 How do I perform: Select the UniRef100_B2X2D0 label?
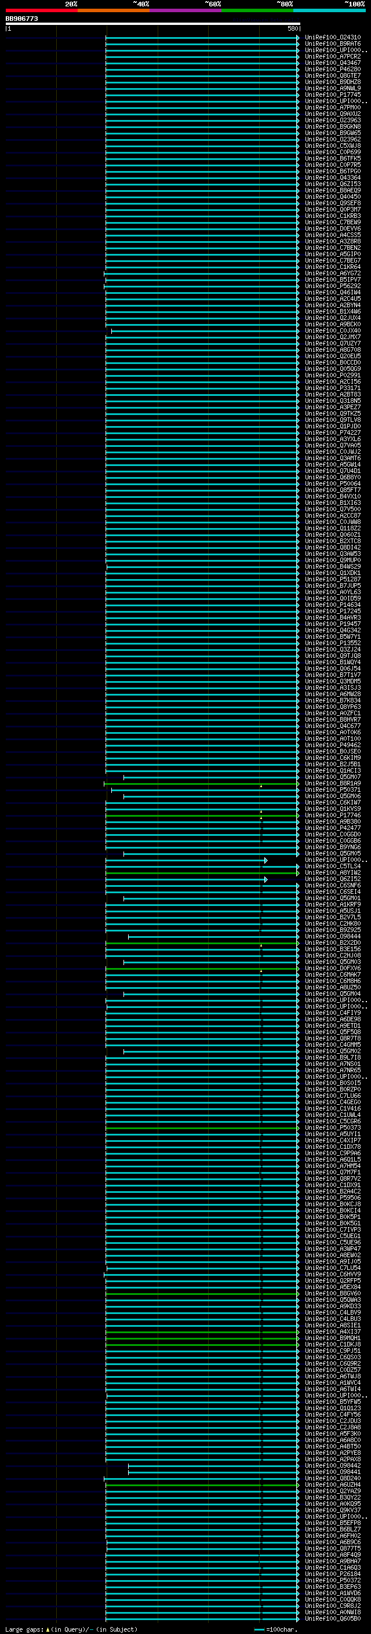pos(333,942)
